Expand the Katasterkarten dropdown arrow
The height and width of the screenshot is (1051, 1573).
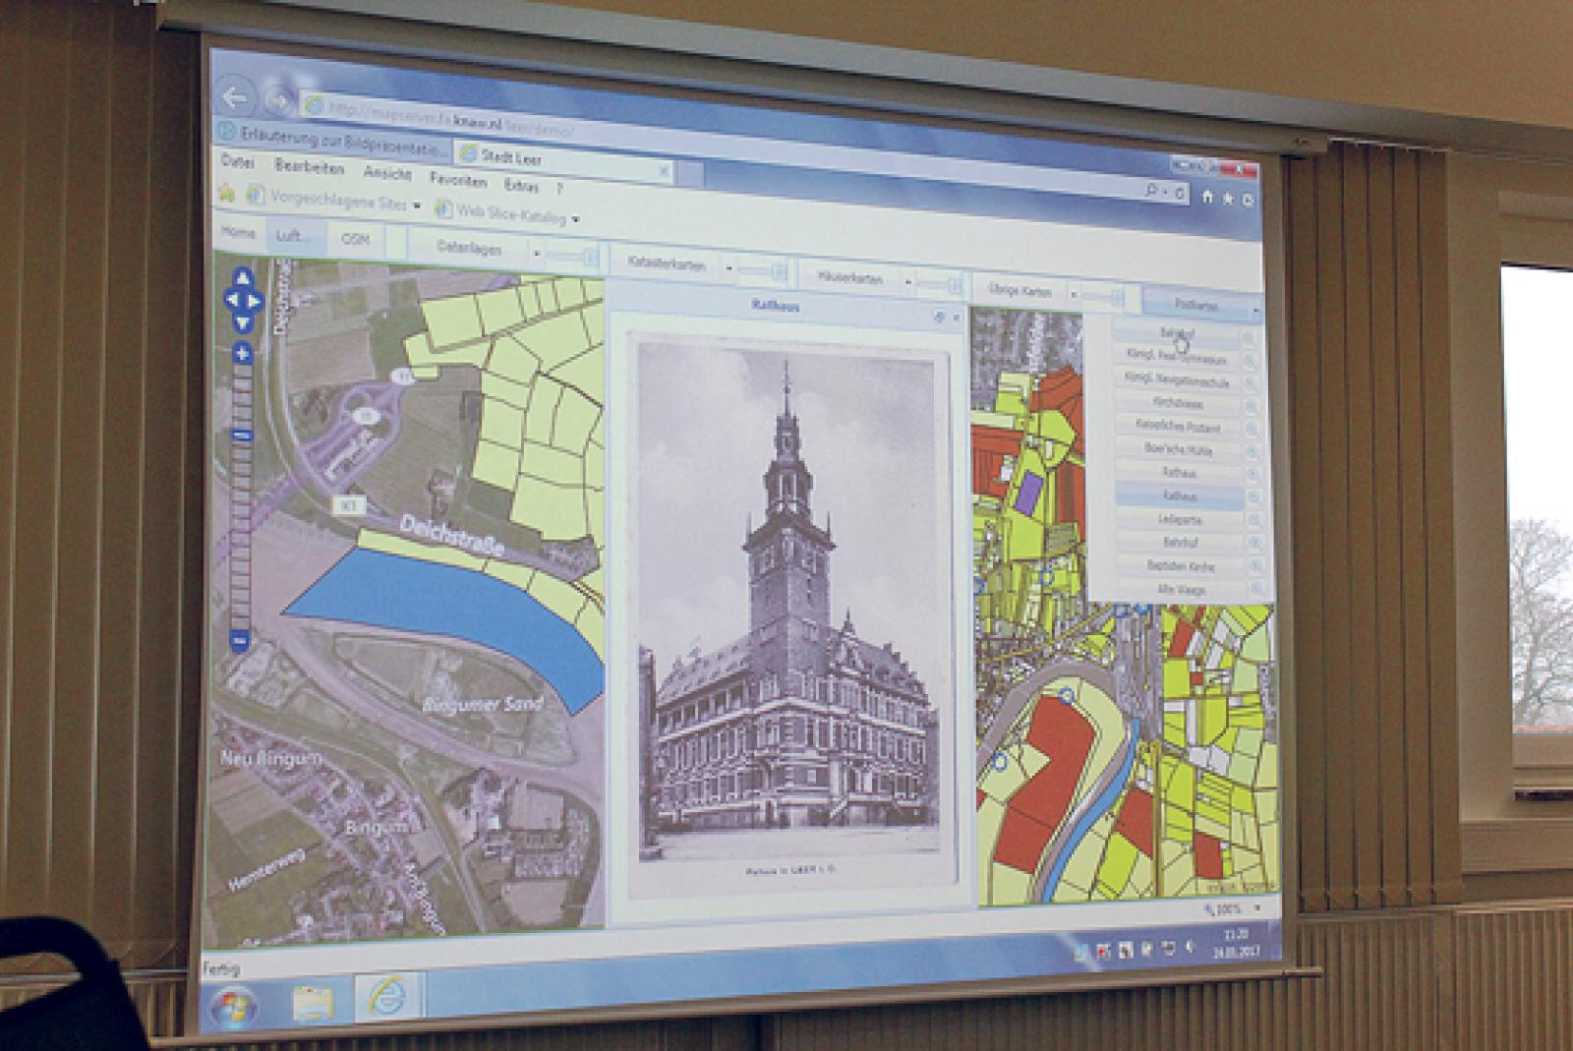pos(728,267)
